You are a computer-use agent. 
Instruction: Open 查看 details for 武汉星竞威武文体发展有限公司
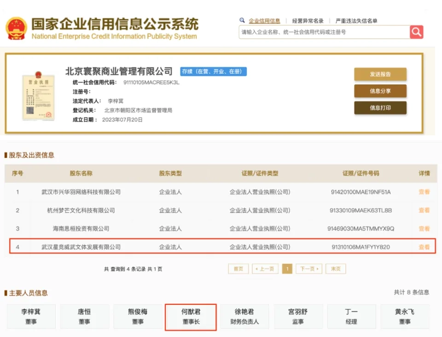pyautogui.click(x=423, y=246)
